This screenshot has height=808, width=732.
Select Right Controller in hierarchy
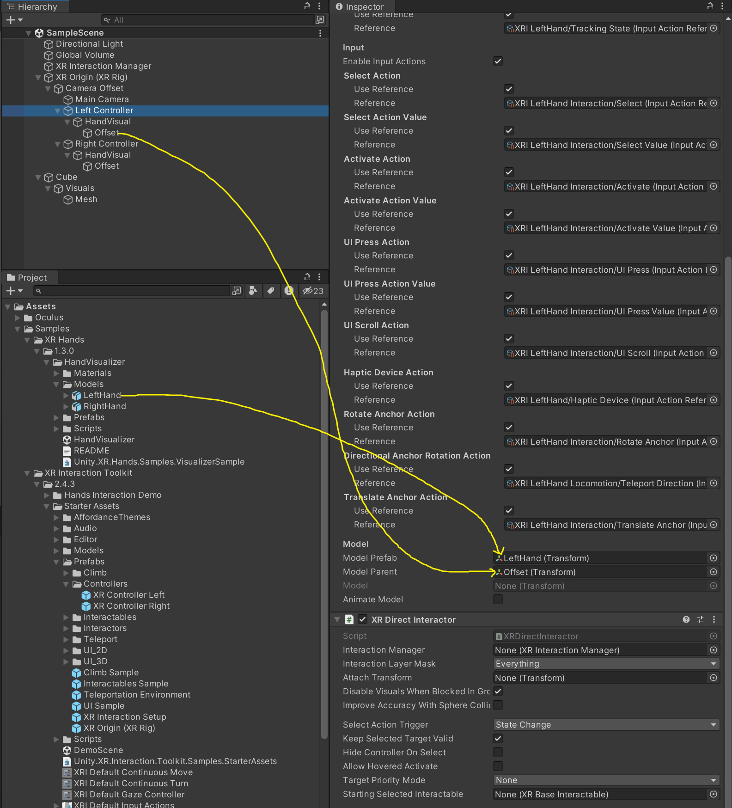pyautogui.click(x=107, y=144)
